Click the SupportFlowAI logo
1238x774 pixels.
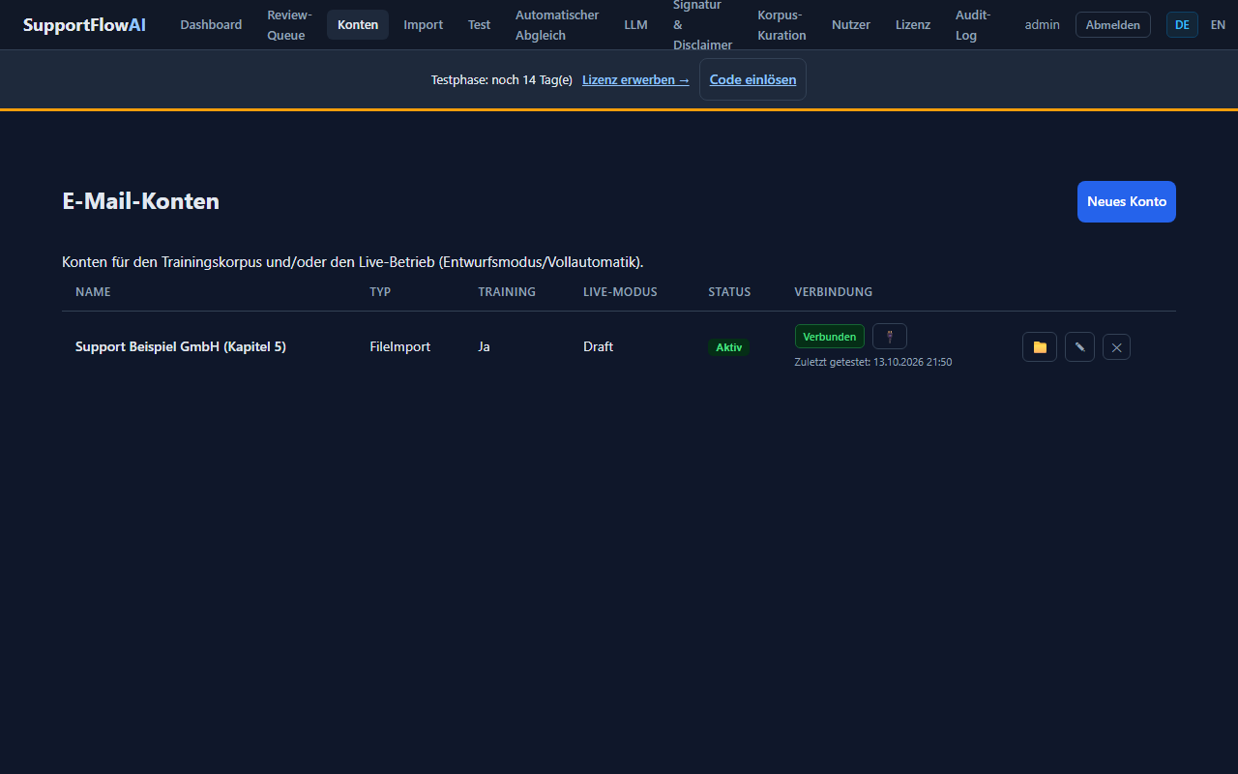click(x=84, y=25)
